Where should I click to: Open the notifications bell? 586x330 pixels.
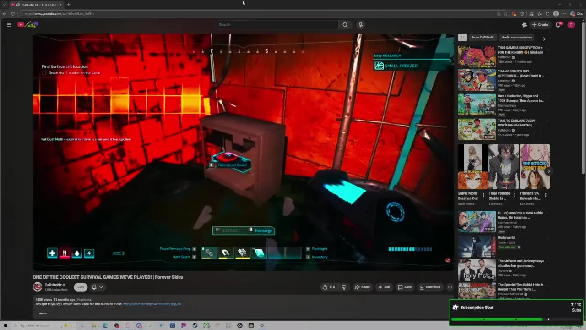[558, 25]
